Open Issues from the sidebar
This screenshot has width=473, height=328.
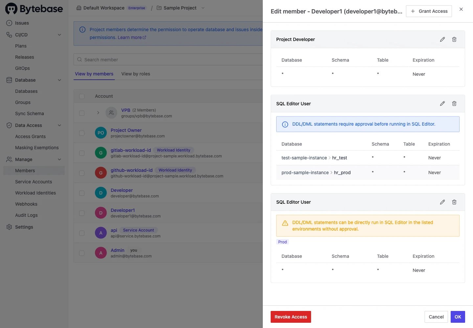[22, 23]
